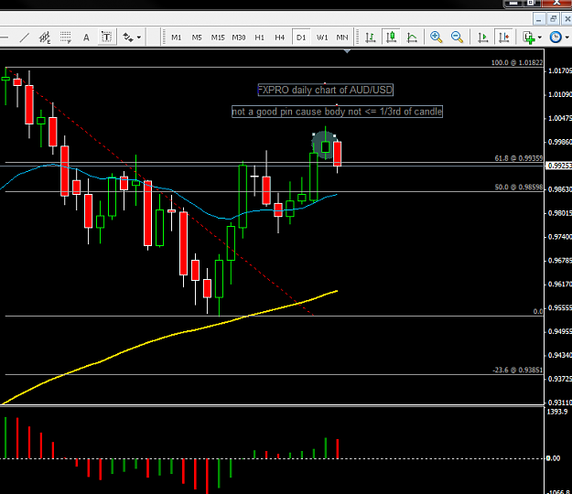This screenshot has width=572, height=494.
Task: Switch chart to Line Chart mode
Action: pos(412,38)
